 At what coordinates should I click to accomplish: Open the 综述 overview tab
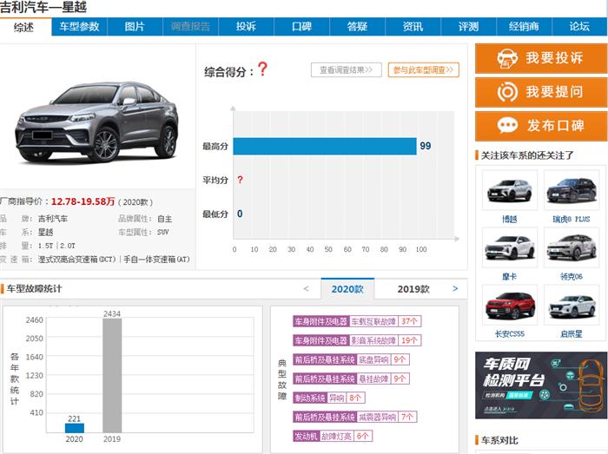click(x=24, y=27)
